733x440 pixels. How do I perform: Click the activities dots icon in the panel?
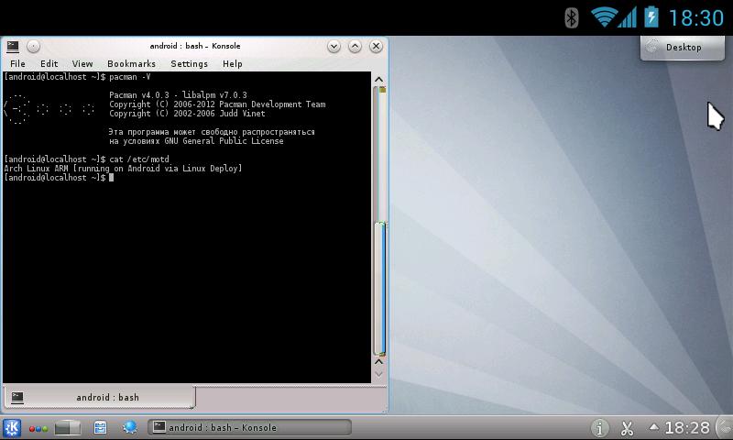click(38, 428)
